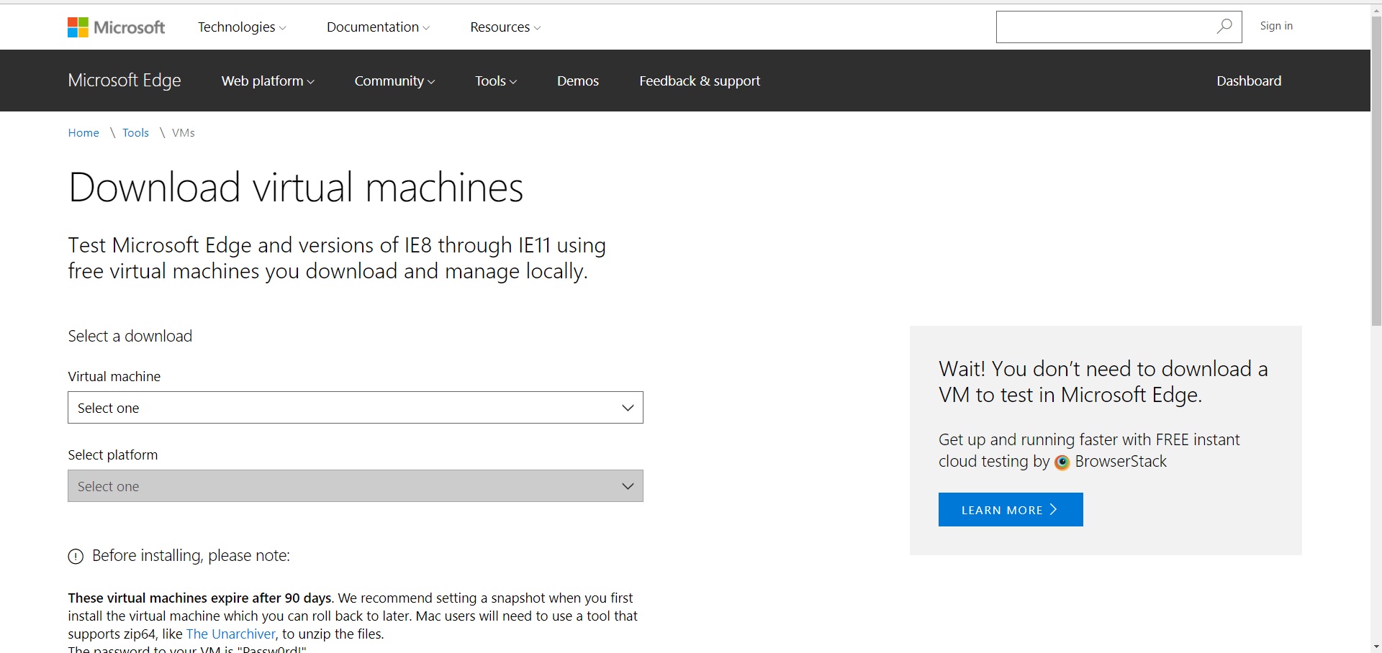Go to Tools breadcrumb
Screen dimensions: 1382x653
(x=135, y=133)
